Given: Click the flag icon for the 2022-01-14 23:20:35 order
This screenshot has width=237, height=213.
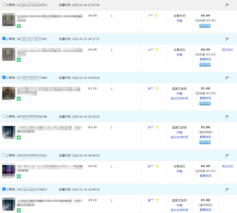Looking at the screenshot, I should pyautogui.click(x=227, y=117).
